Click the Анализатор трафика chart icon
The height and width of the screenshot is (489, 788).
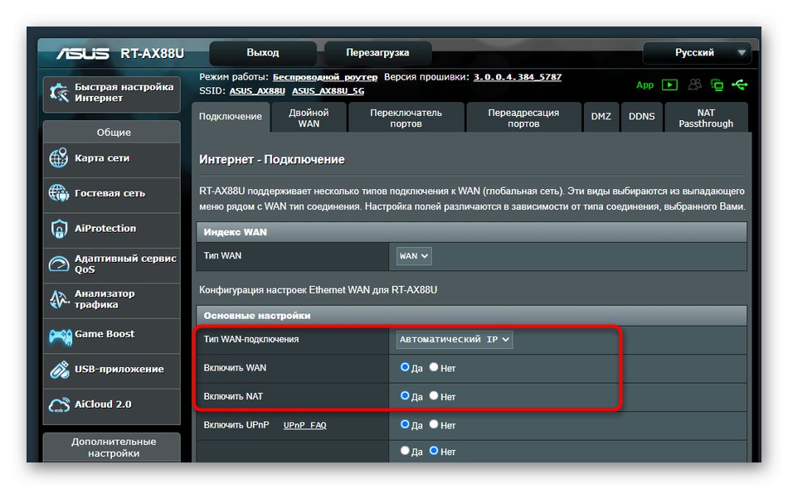point(59,299)
